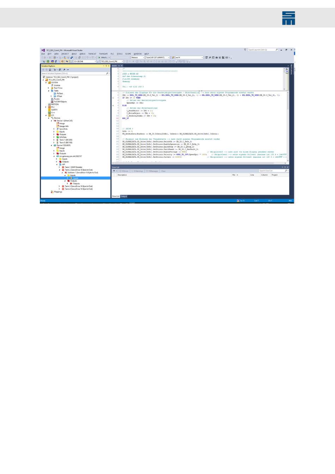335x474 pixels.
Task: Click the Quick Launch search field
Action: pyautogui.click(x=263, y=50)
